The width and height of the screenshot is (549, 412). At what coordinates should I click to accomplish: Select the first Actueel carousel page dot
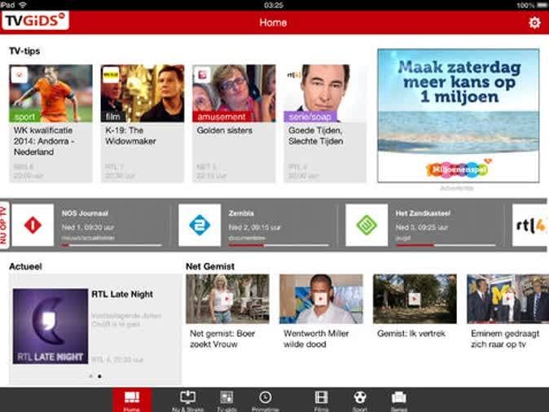coord(91,376)
